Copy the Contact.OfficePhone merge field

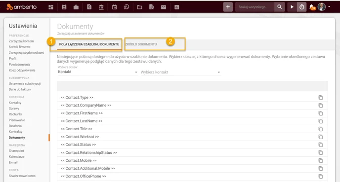321,177
